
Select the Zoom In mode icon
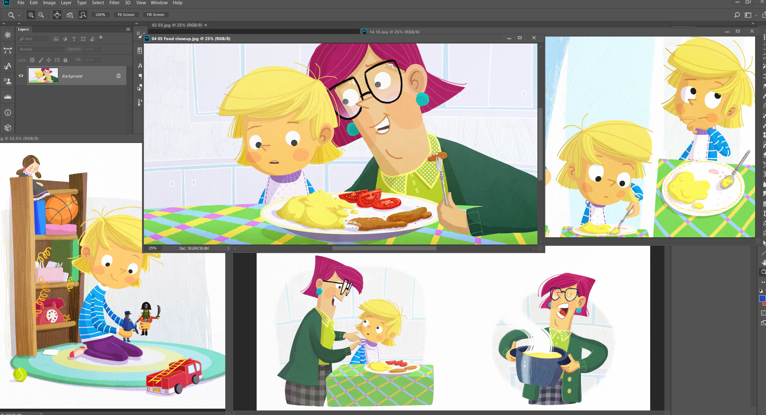point(31,15)
